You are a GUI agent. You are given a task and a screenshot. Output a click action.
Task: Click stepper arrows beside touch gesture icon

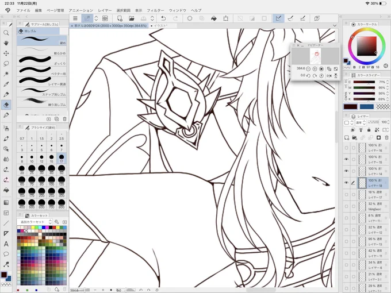tap(96, 18)
